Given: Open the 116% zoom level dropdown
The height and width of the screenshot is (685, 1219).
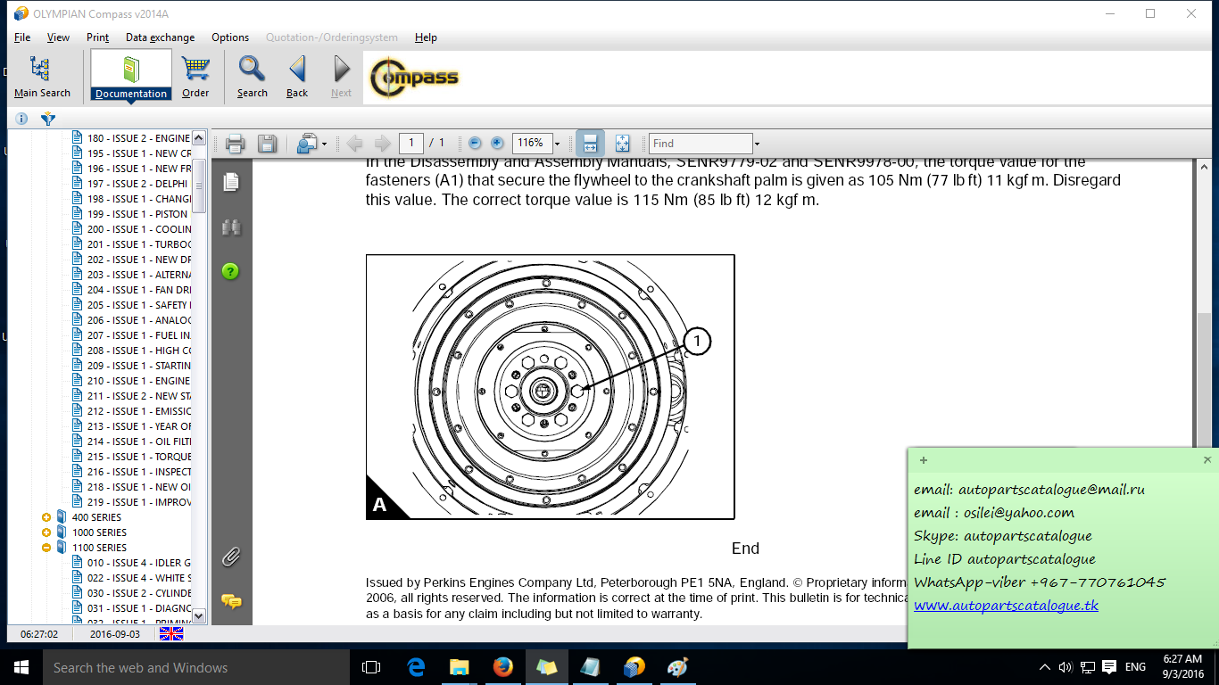Looking at the screenshot, I should (x=558, y=144).
